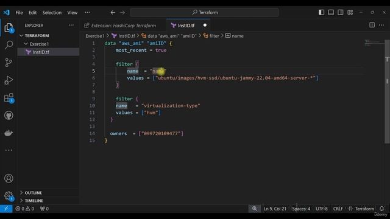
Task: Click the editor minimap
Action: tap(374, 43)
